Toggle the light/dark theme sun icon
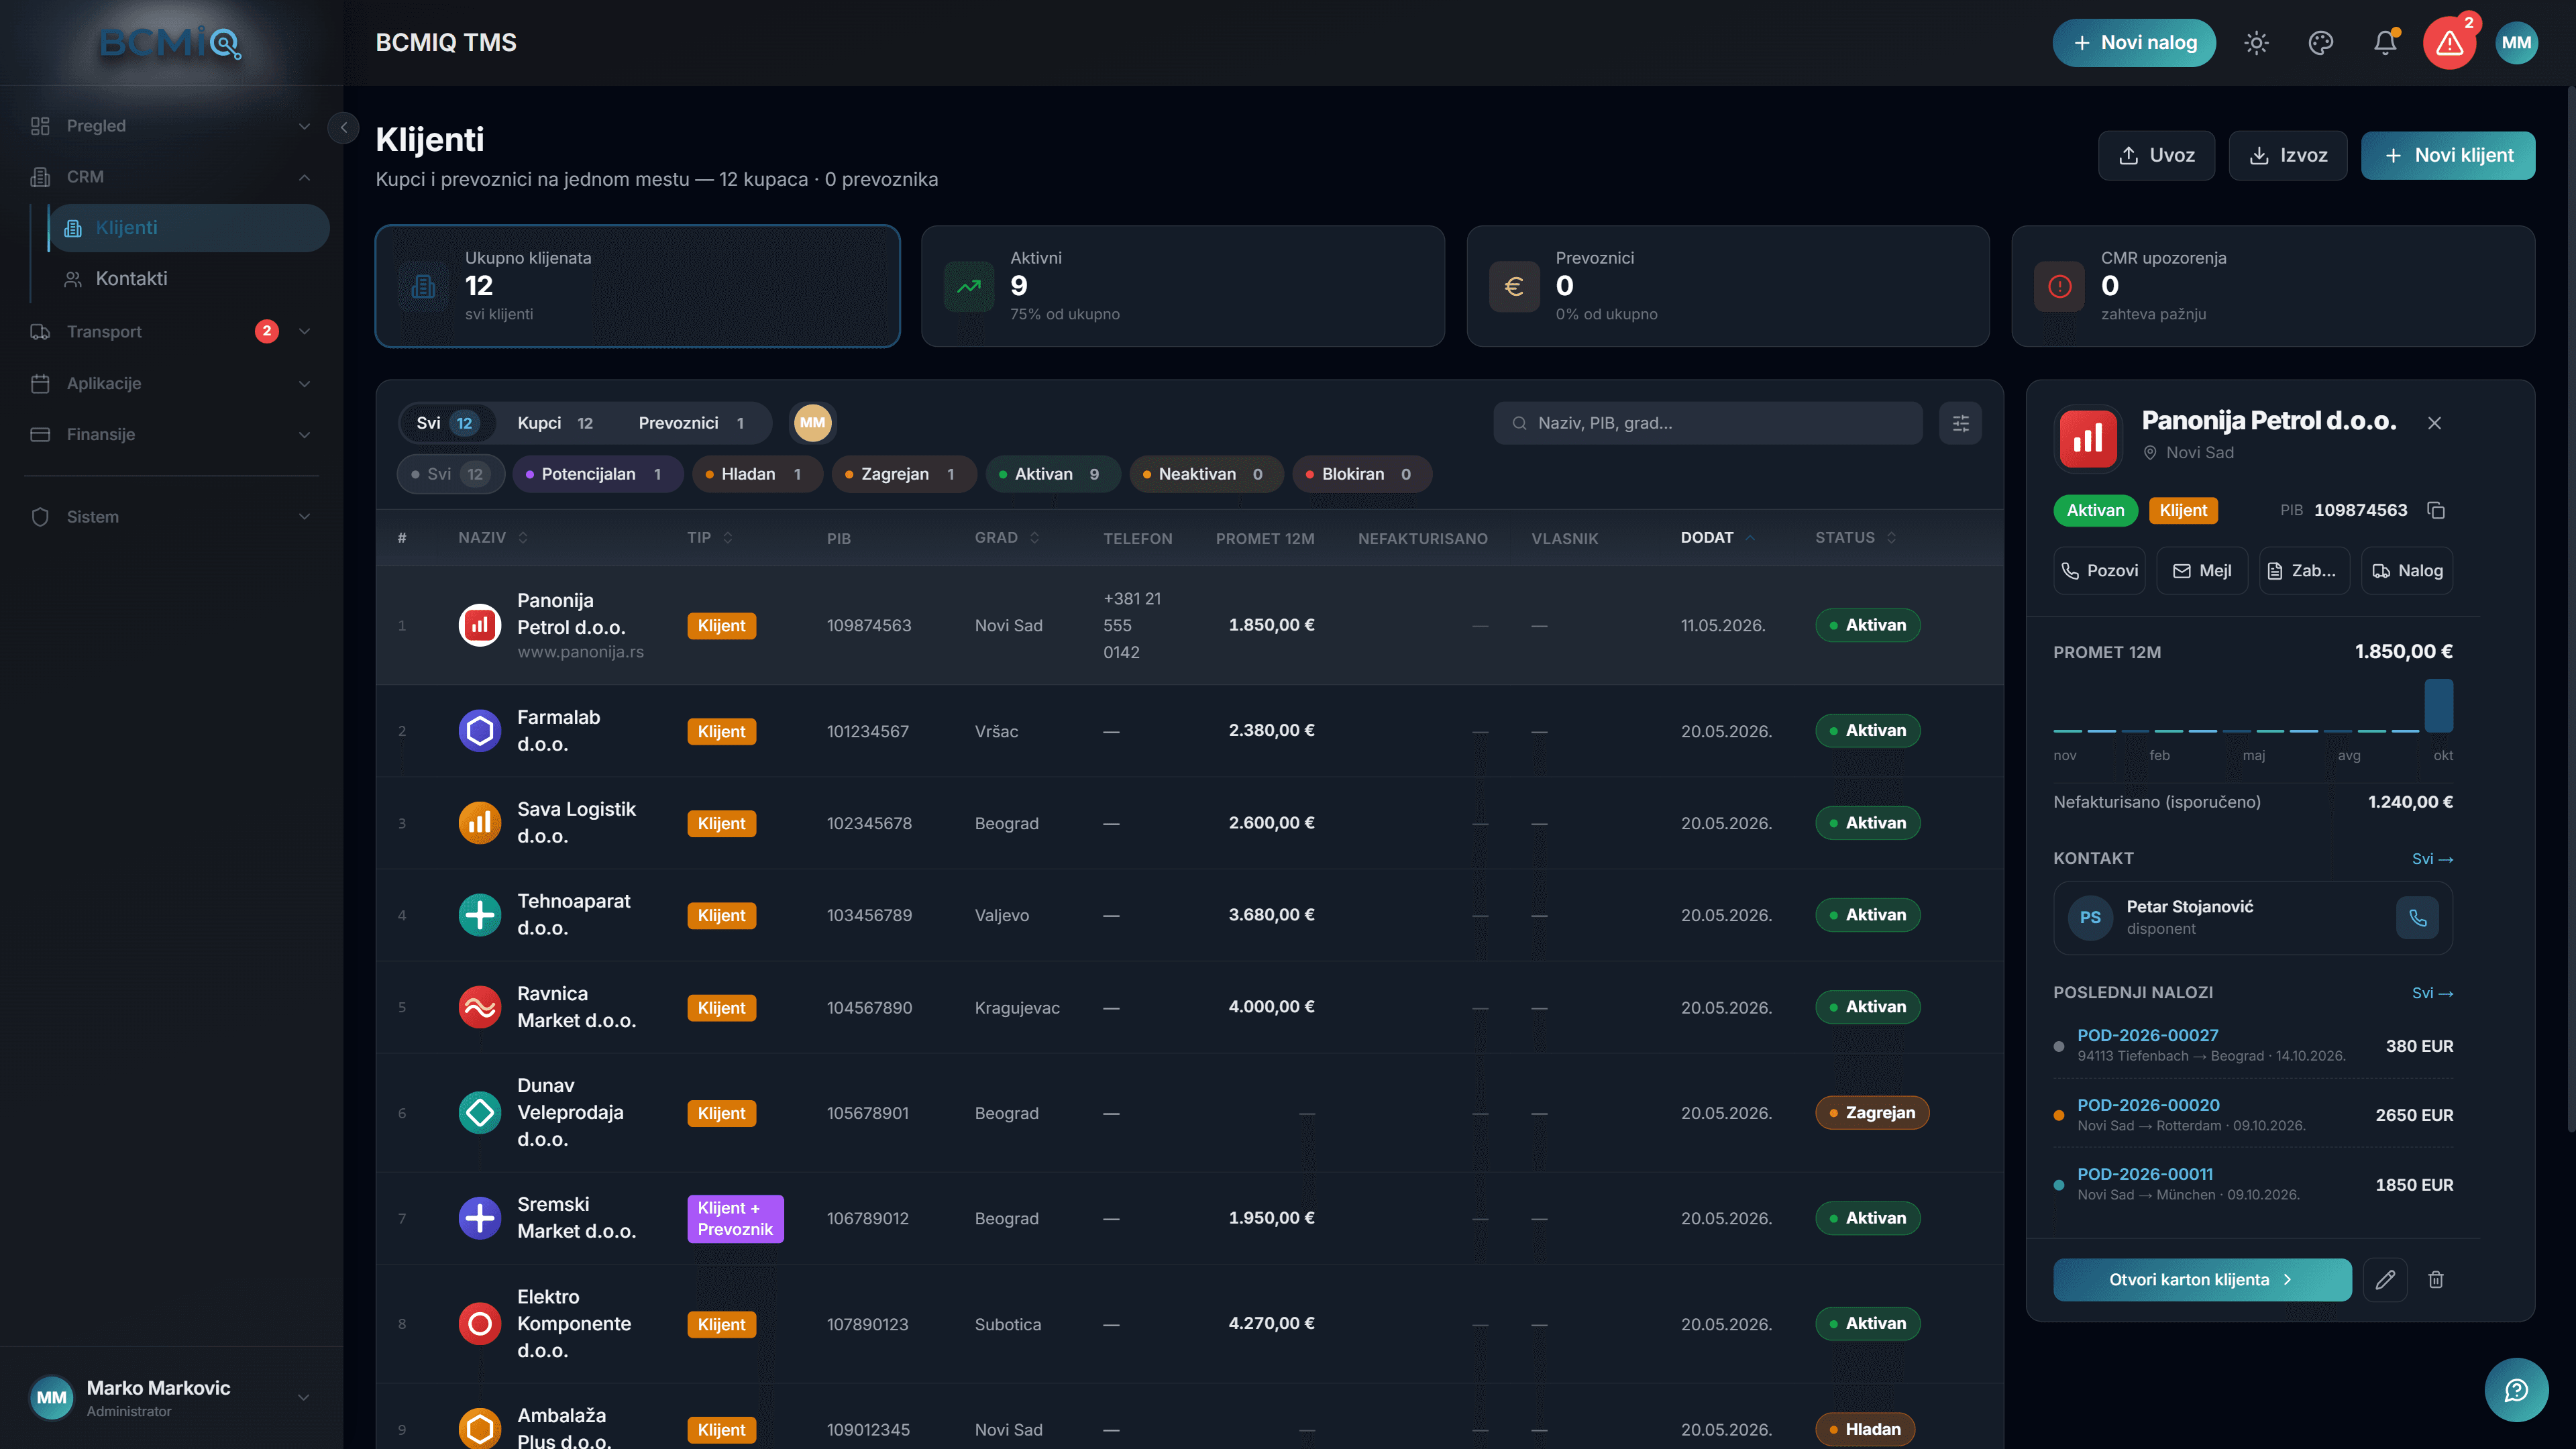The width and height of the screenshot is (2576, 1449). click(2256, 43)
